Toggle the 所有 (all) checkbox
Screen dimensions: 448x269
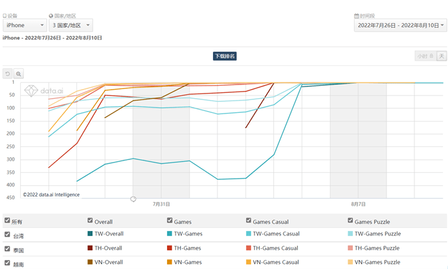click(x=7, y=221)
